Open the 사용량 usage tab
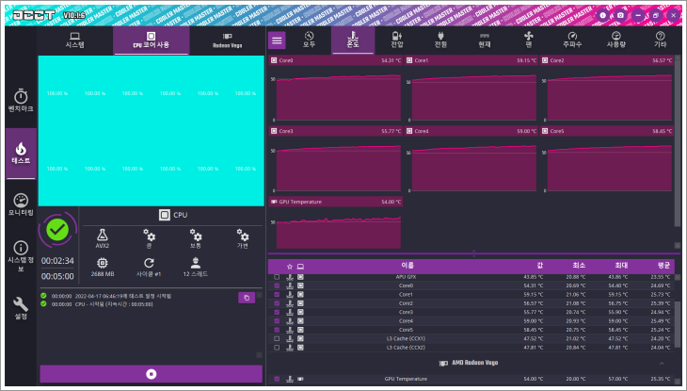This screenshot has height=391, width=687. coord(616,40)
